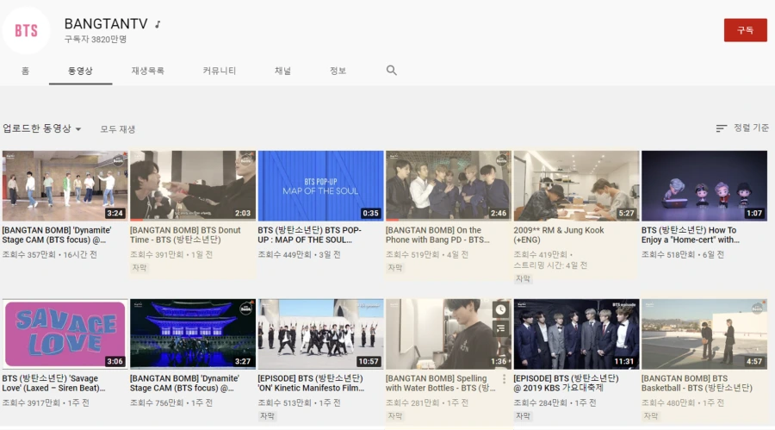Expand the 업로드한 동영상 dropdown
This screenshot has height=430, width=775.
(x=42, y=128)
